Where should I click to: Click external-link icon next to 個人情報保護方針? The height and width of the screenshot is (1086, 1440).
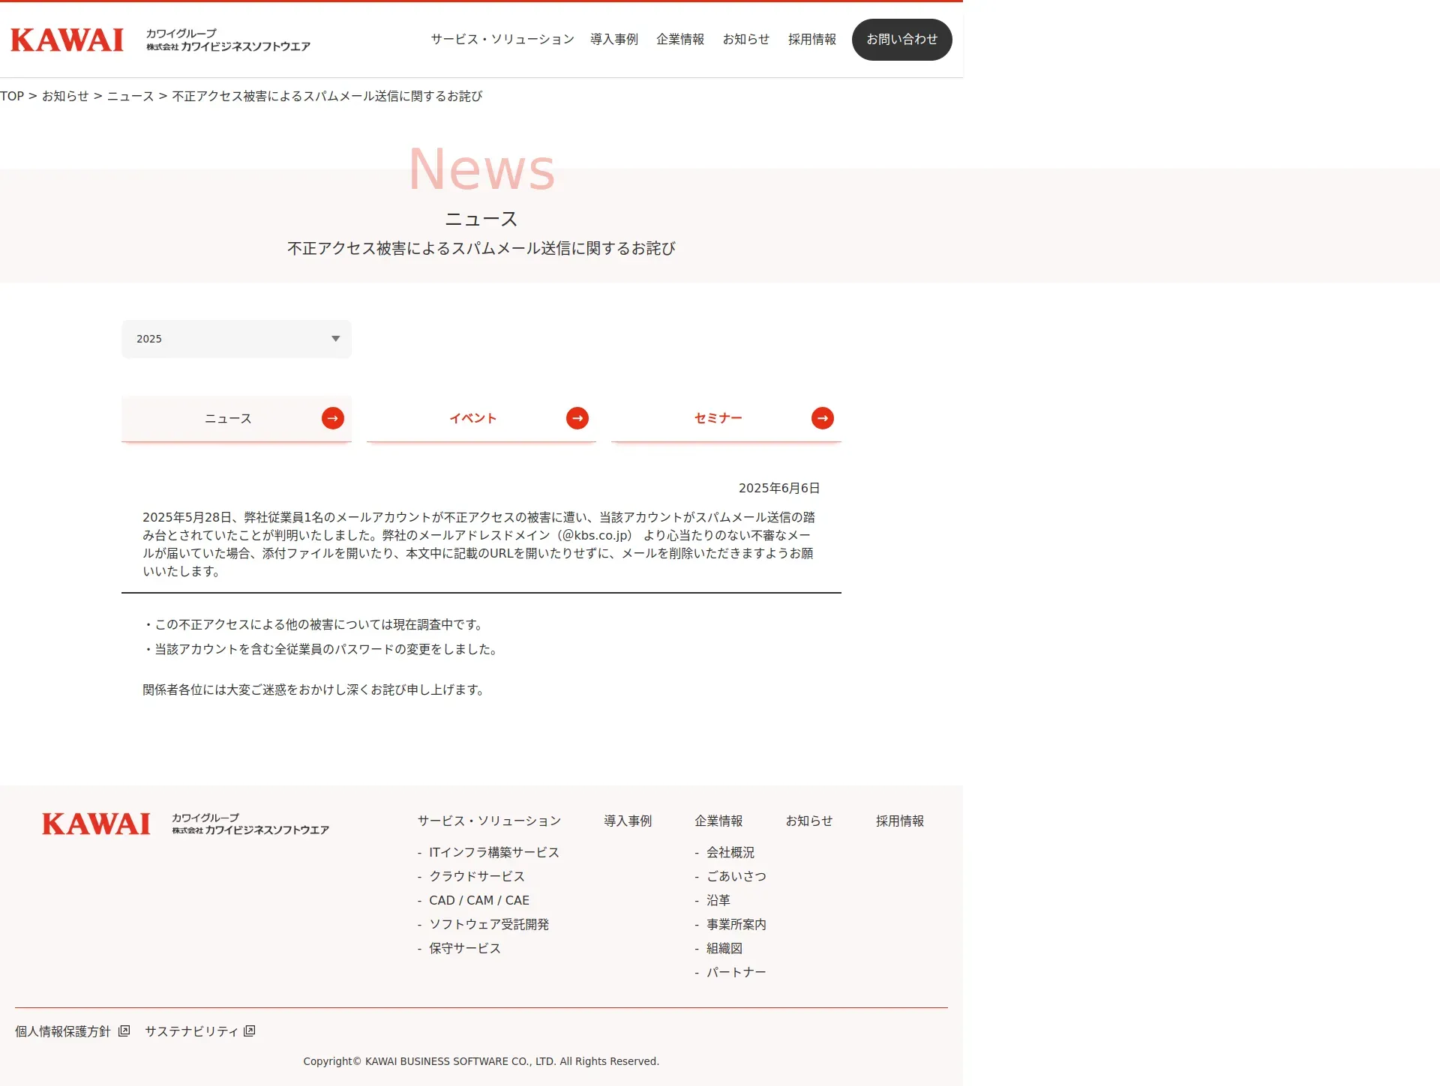pyautogui.click(x=124, y=1031)
